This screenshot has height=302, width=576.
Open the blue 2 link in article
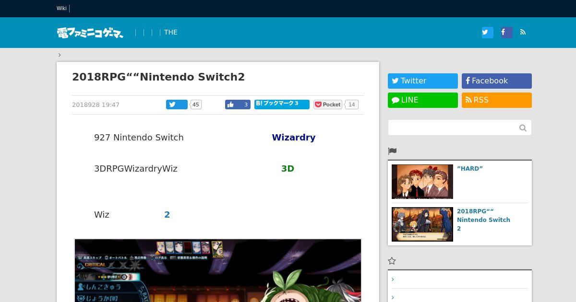(x=167, y=215)
